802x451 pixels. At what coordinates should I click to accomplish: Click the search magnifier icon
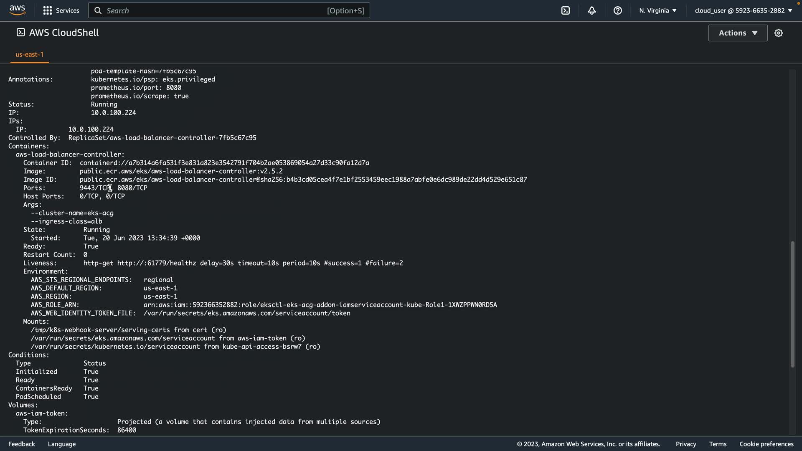click(98, 10)
